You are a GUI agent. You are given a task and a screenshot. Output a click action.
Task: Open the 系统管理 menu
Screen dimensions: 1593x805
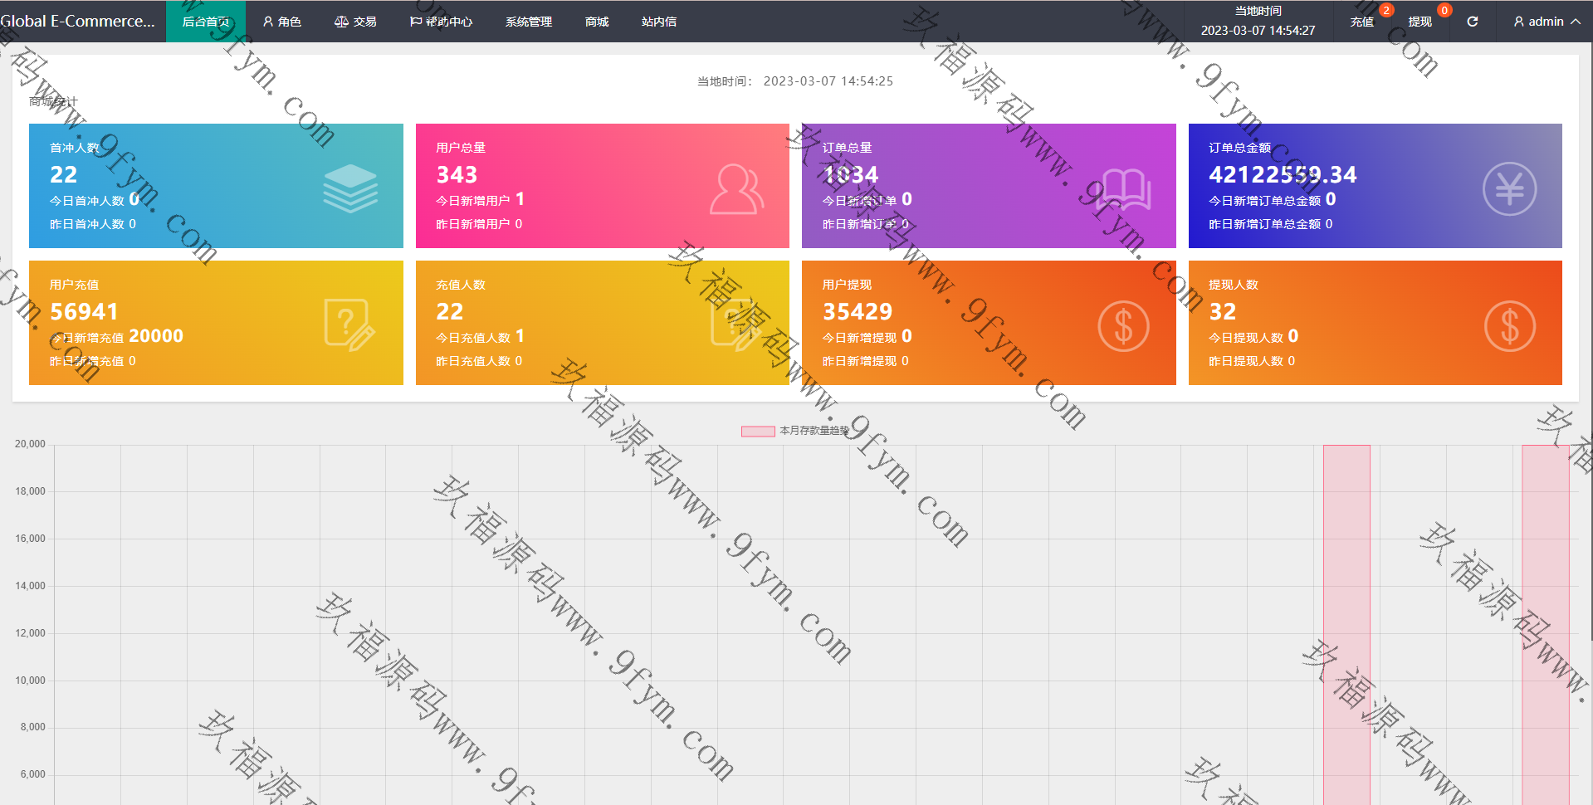(528, 22)
